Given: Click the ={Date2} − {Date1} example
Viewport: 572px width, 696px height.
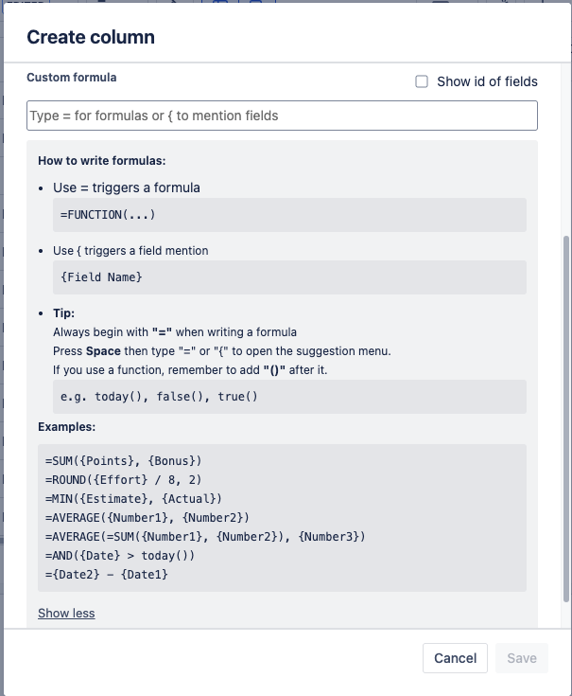Looking at the screenshot, I should click(106, 574).
